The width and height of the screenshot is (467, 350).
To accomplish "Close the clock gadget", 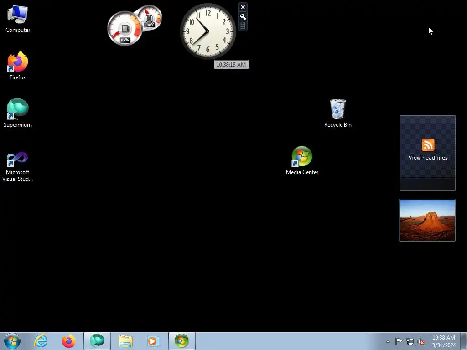I will (x=243, y=7).
